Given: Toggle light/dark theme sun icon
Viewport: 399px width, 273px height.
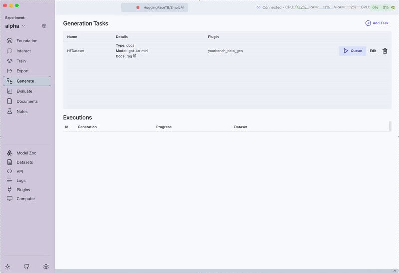Looking at the screenshot, I should [8, 267].
